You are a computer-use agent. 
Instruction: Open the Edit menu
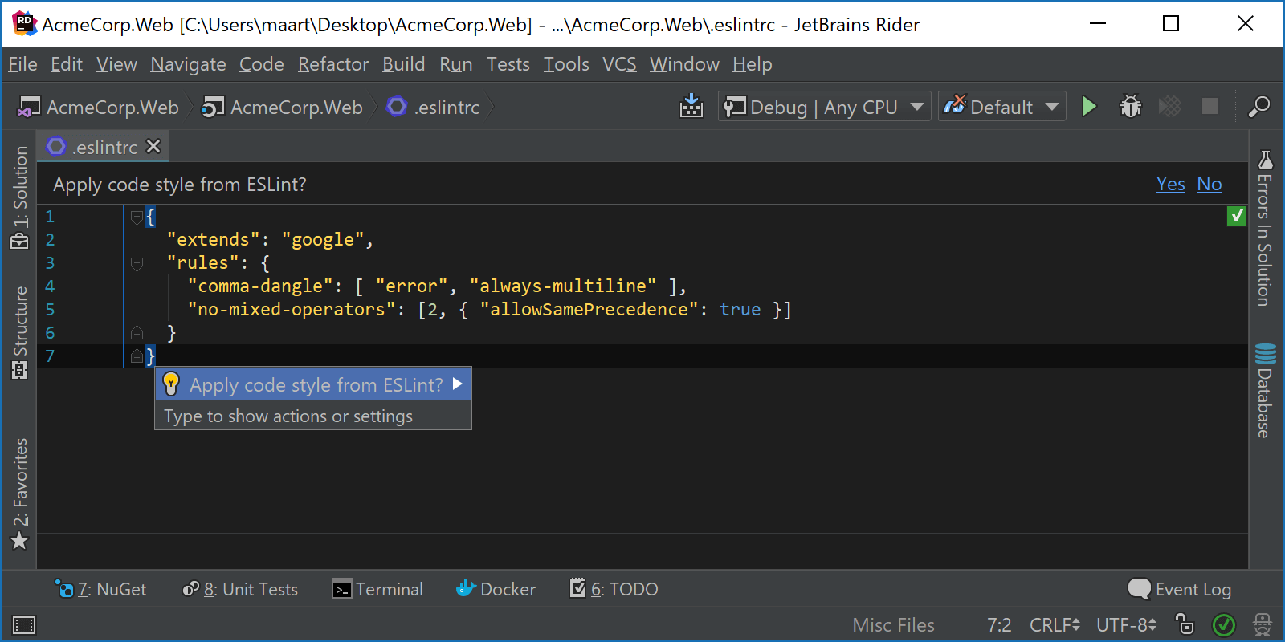[x=66, y=64]
